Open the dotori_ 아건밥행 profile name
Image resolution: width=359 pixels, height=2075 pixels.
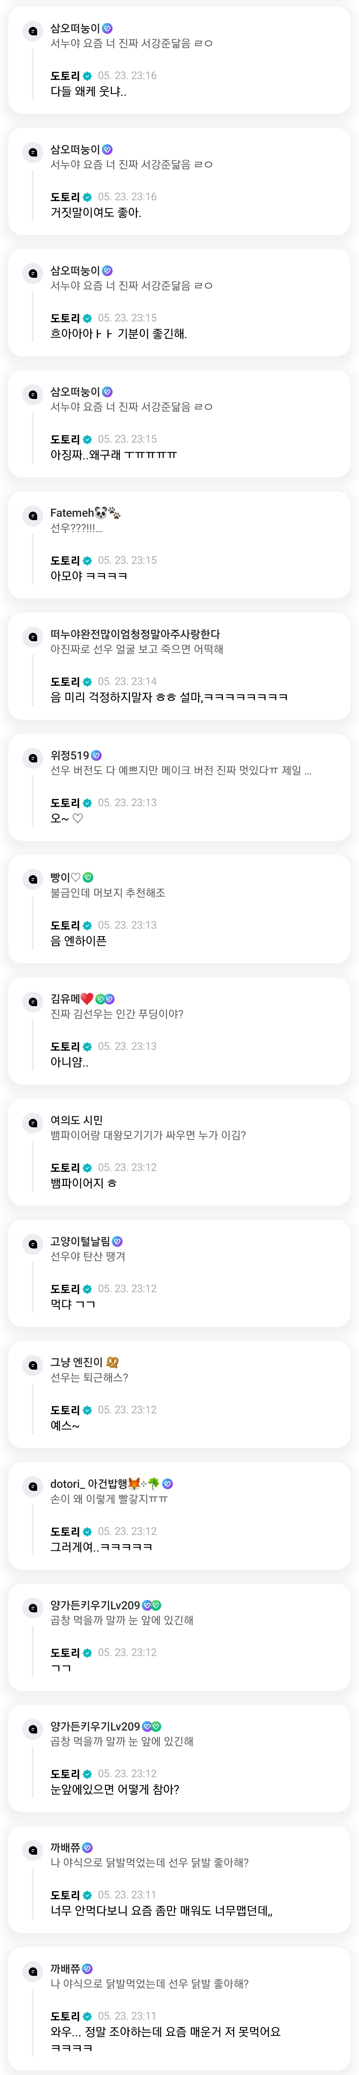(88, 1484)
